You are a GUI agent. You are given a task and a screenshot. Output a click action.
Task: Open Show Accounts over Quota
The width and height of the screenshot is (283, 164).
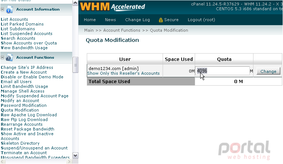pos(29,43)
